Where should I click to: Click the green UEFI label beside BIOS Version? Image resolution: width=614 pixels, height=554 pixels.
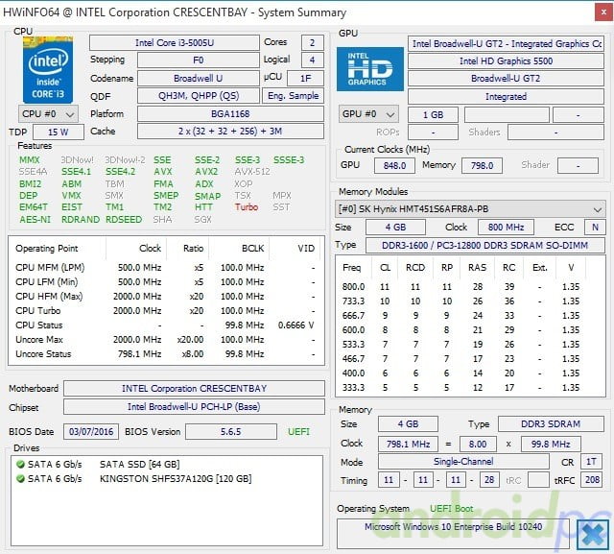pyautogui.click(x=298, y=432)
